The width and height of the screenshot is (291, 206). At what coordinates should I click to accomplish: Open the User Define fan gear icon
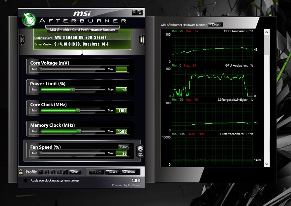pyautogui.click(x=140, y=151)
